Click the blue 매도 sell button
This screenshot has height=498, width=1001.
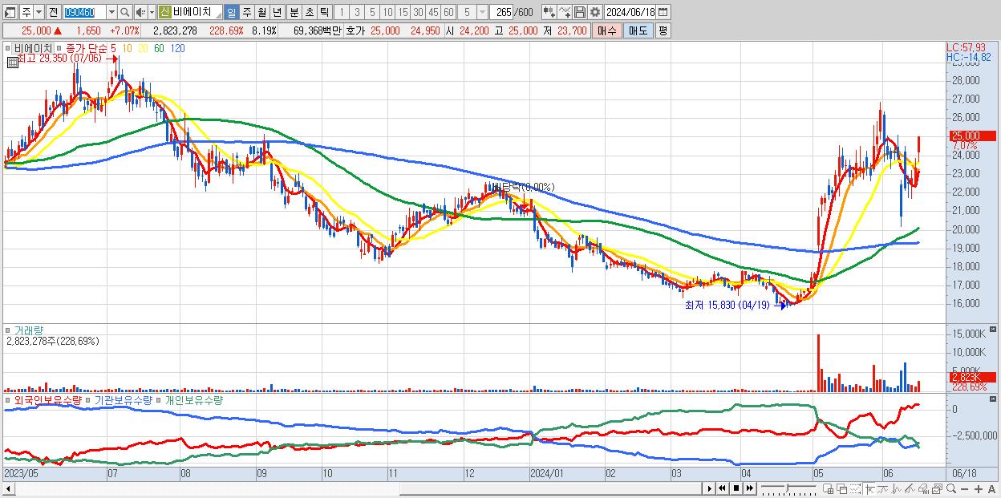coord(638,30)
